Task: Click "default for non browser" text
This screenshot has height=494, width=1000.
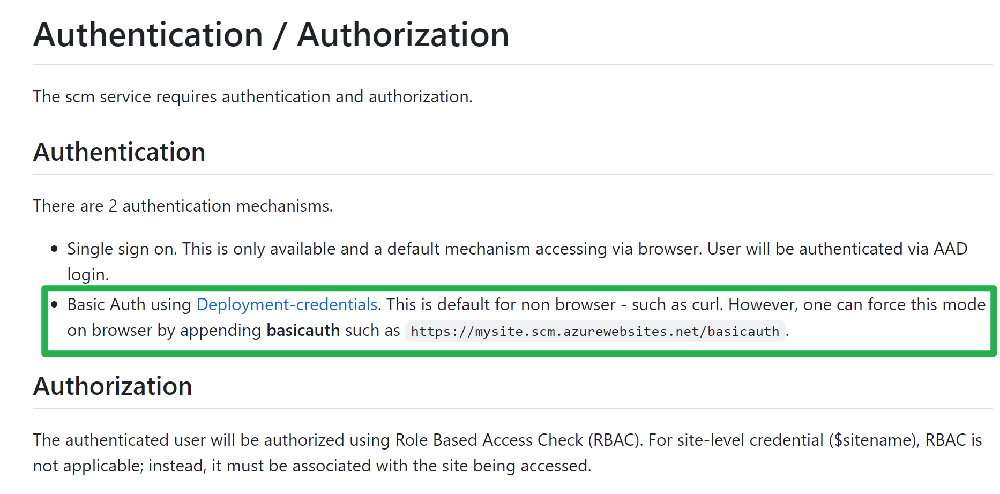Action: [x=527, y=305]
